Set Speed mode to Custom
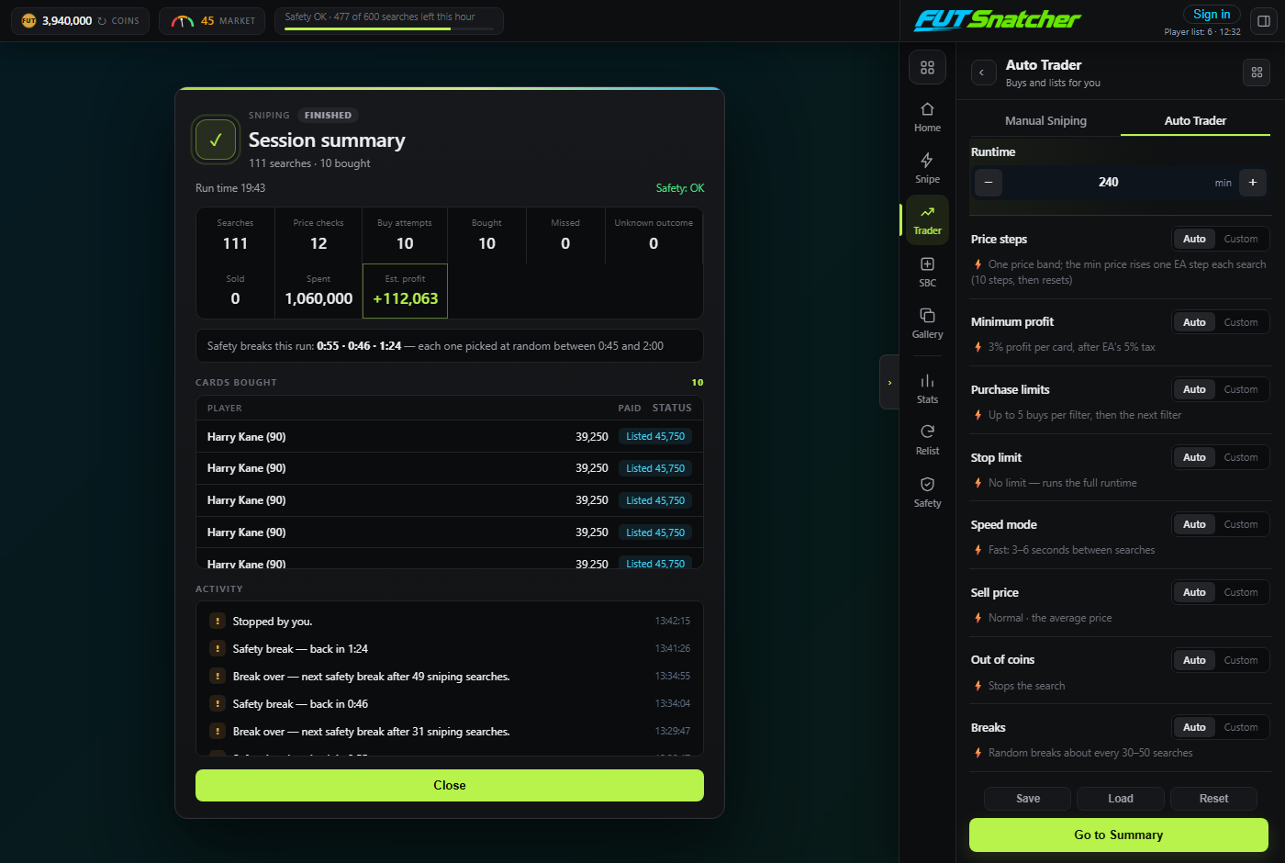 tap(1241, 524)
